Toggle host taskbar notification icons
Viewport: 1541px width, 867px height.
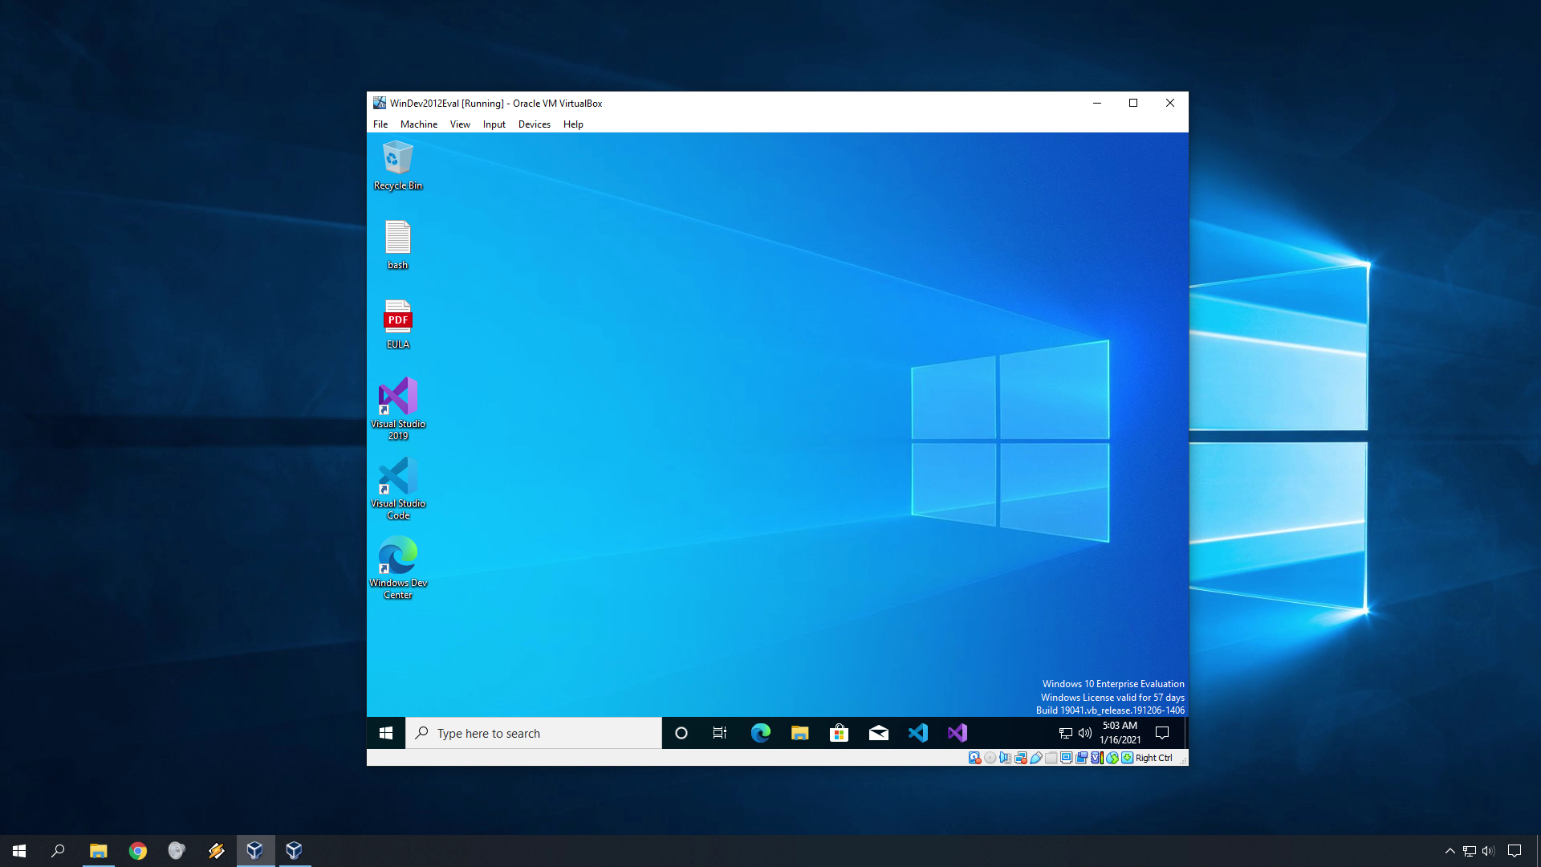click(1450, 850)
